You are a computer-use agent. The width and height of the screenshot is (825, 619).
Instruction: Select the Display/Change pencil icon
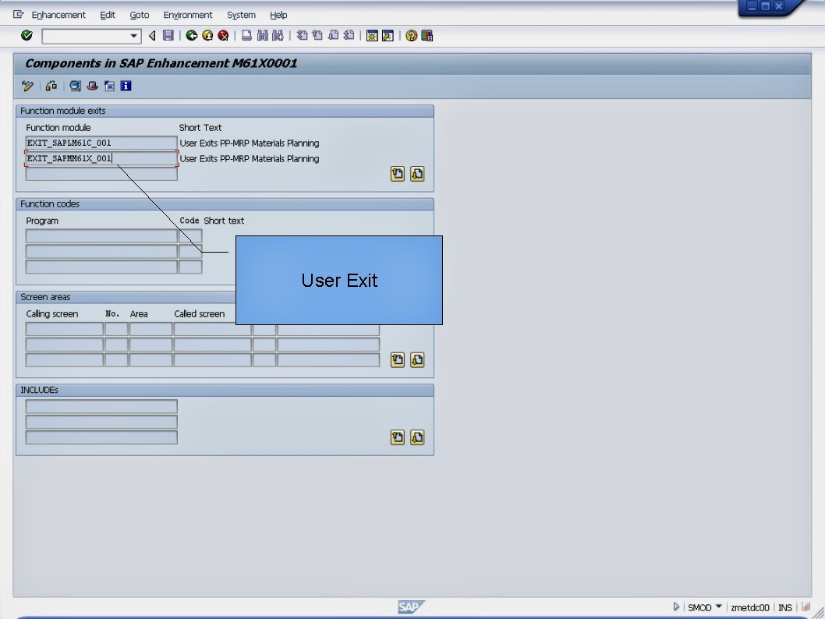tap(28, 86)
